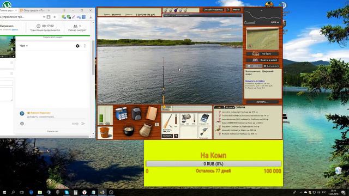Open Calculator from the taskbar

pos(75,192)
